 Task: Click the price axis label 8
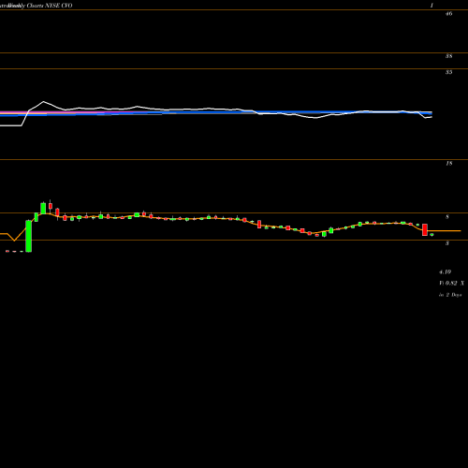point(447,217)
